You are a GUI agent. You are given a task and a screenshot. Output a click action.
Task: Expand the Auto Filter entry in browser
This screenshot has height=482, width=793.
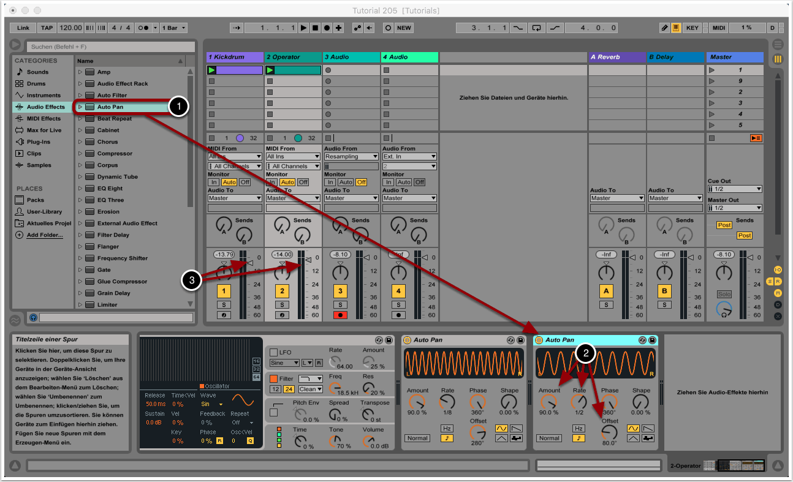coord(80,96)
